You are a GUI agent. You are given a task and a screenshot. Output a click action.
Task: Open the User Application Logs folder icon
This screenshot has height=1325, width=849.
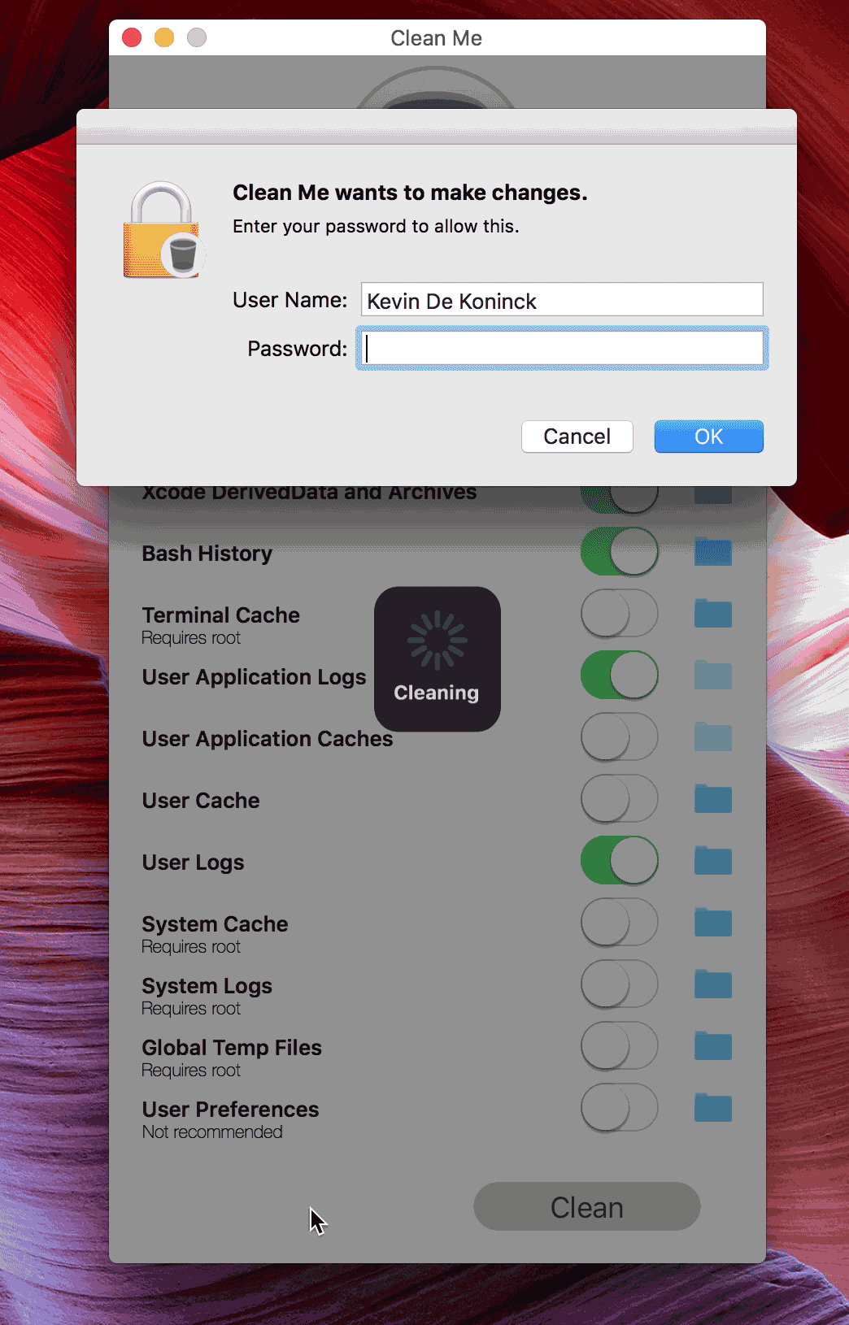(x=713, y=676)
